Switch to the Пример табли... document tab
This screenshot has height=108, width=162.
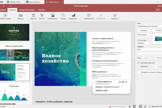[15, 2]
